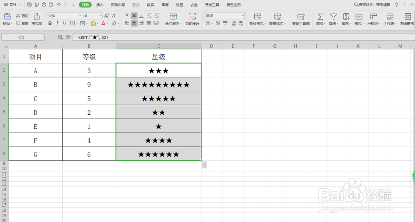
Task: Switch to the 数据 tab
Action: [150, 5]
